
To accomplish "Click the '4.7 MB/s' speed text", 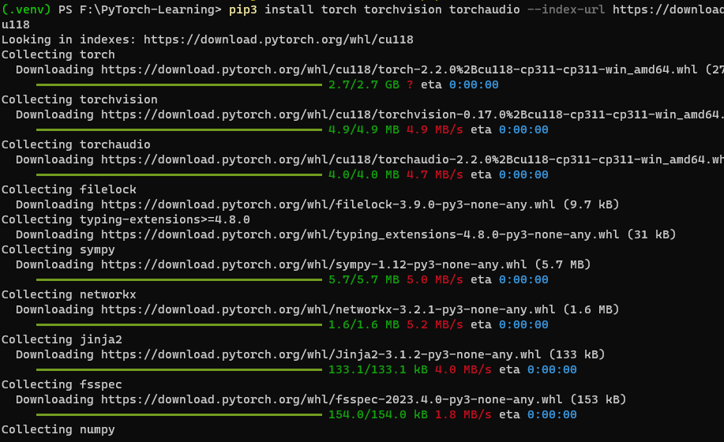I will (434, 175).
